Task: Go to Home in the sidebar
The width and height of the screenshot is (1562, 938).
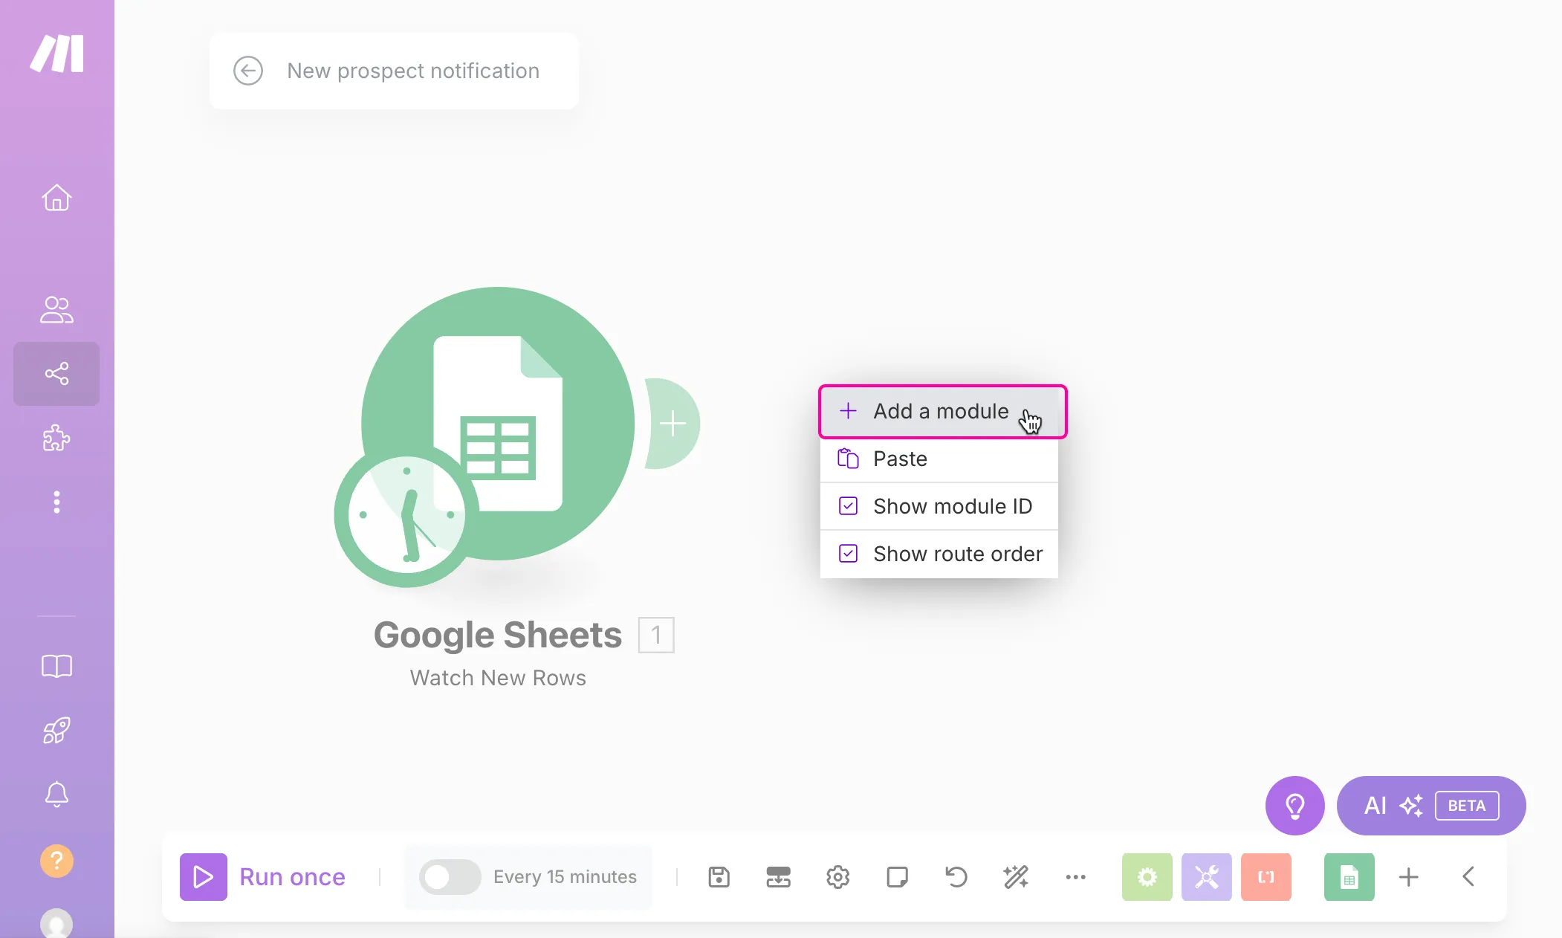Action: pyautogui.click(x=56, y=198)
